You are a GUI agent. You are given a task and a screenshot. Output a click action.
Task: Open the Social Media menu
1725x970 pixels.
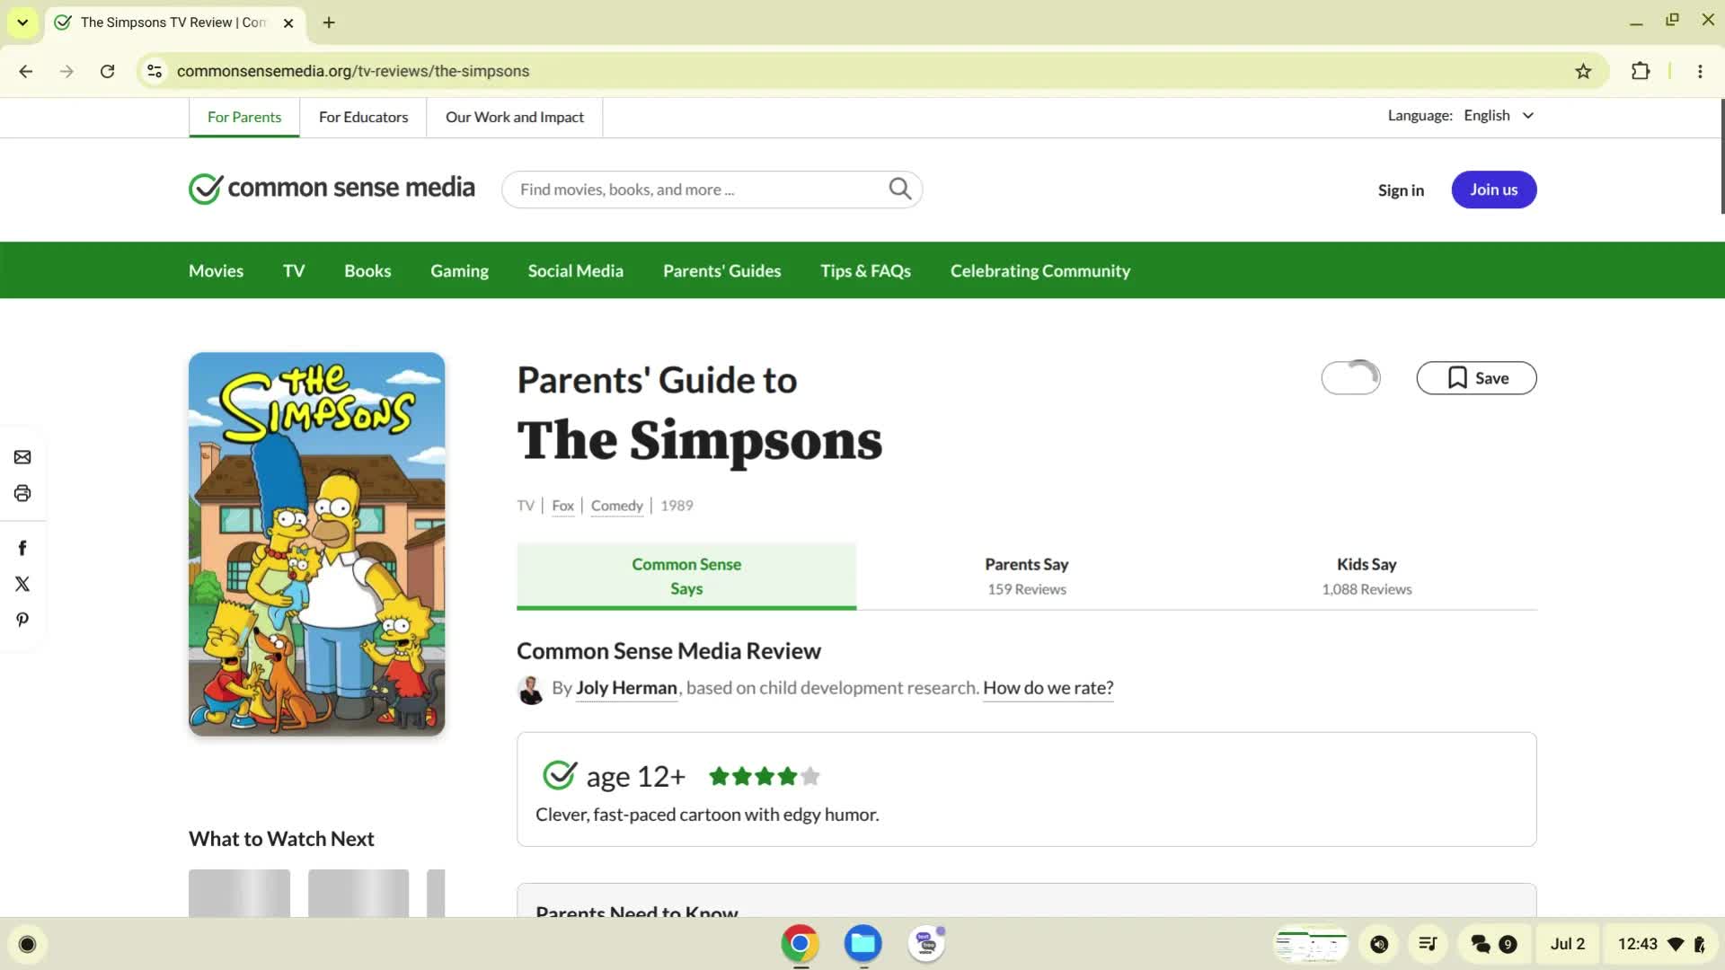576,270
